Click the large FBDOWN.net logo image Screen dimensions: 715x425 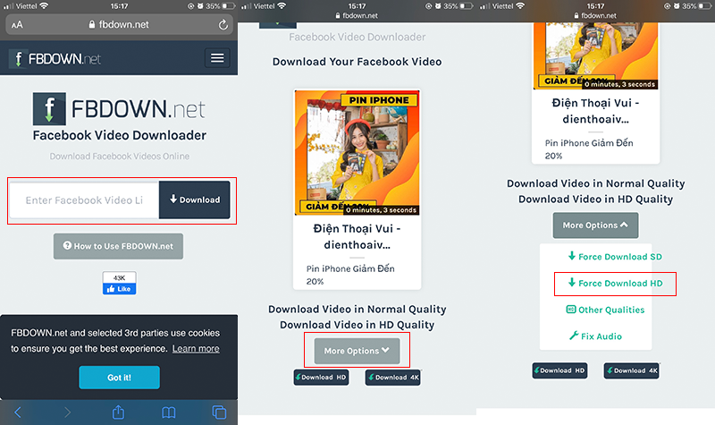[x=119, y=109]
